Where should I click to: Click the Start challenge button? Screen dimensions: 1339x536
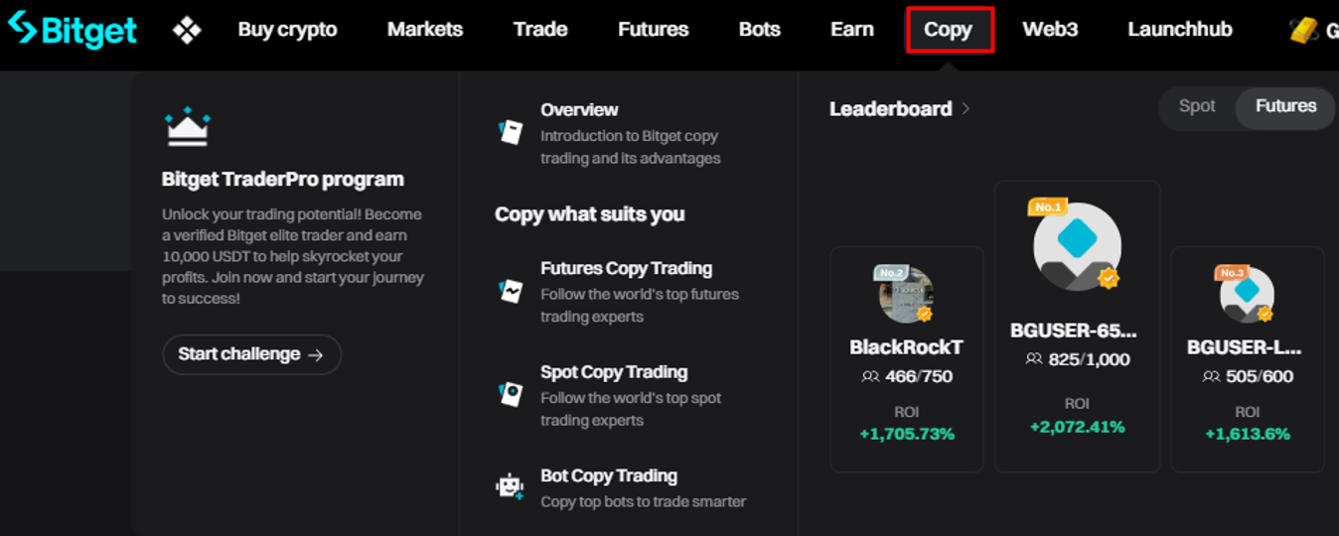[251, 354]
